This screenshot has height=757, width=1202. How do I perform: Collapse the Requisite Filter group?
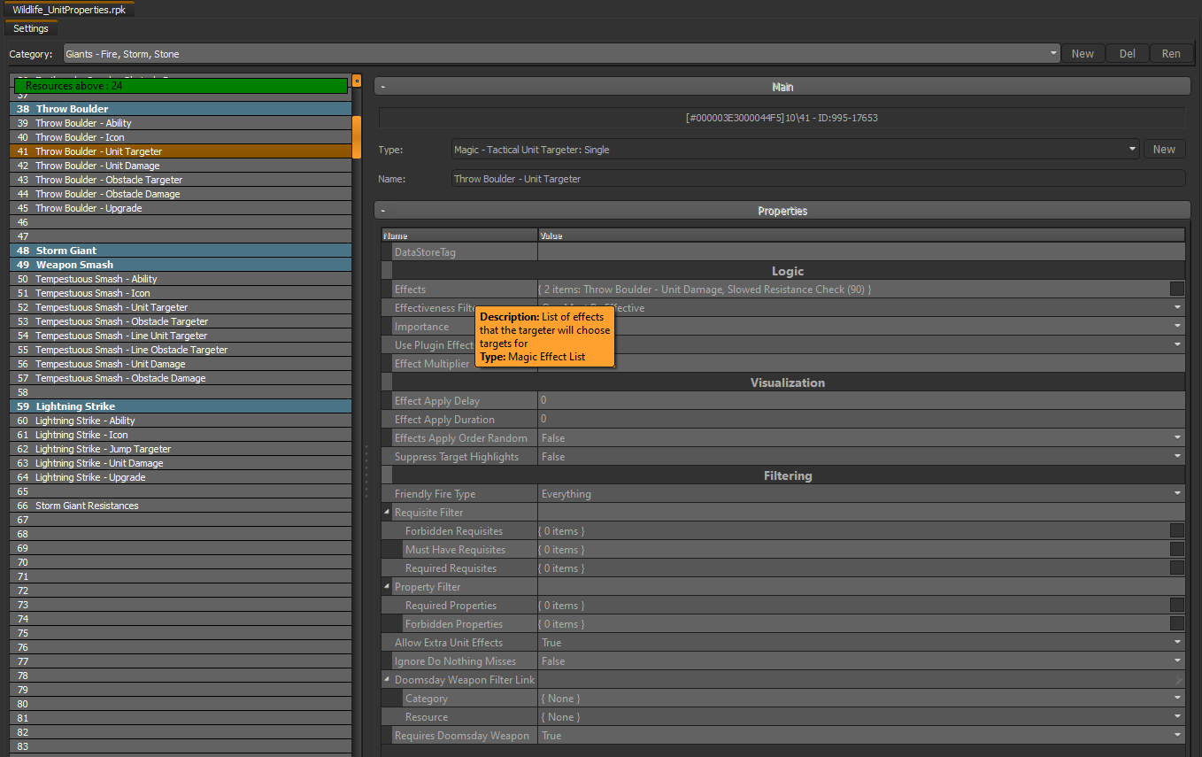click(x=387, y=513)
